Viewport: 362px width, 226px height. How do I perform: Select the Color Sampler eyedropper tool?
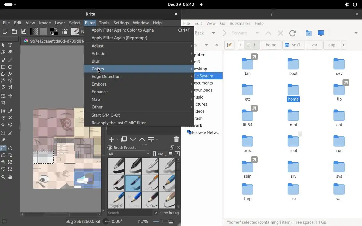[x=10, y=111]
